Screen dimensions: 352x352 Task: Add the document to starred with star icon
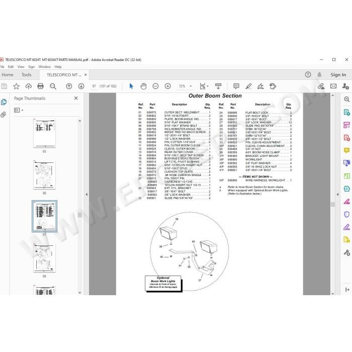click(x=16, y=86)
